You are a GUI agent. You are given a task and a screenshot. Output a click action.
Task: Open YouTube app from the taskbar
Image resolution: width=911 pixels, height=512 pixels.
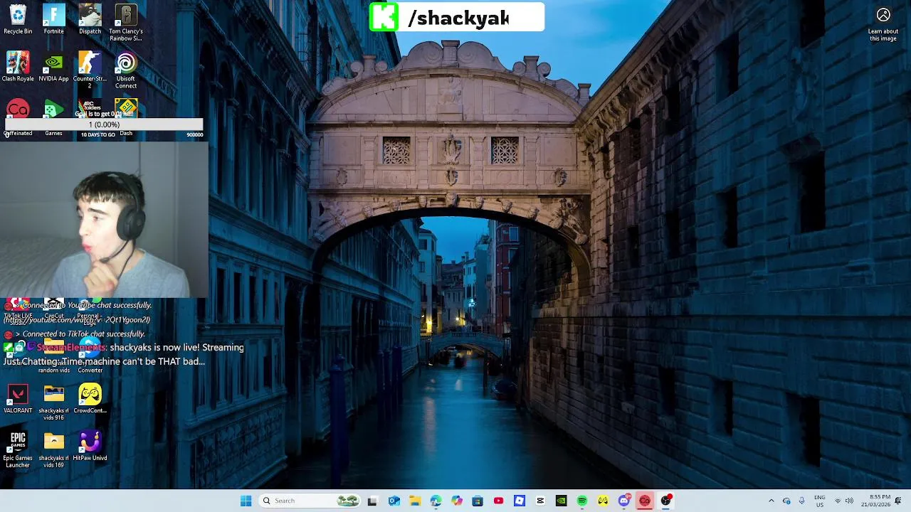point(498,501)
